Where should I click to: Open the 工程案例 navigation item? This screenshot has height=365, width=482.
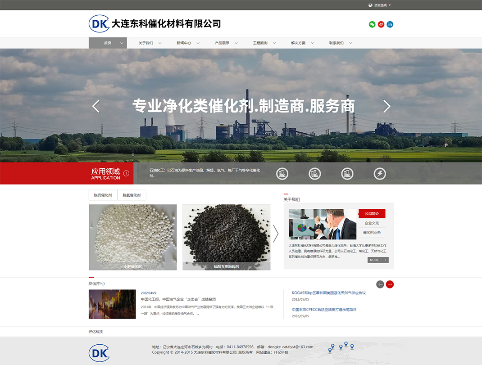[x=260, y=43]
